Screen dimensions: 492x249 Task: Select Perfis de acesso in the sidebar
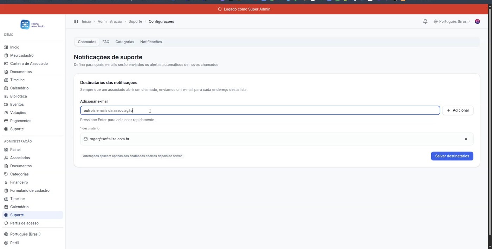pyautogui.click(x=24, y=223)
